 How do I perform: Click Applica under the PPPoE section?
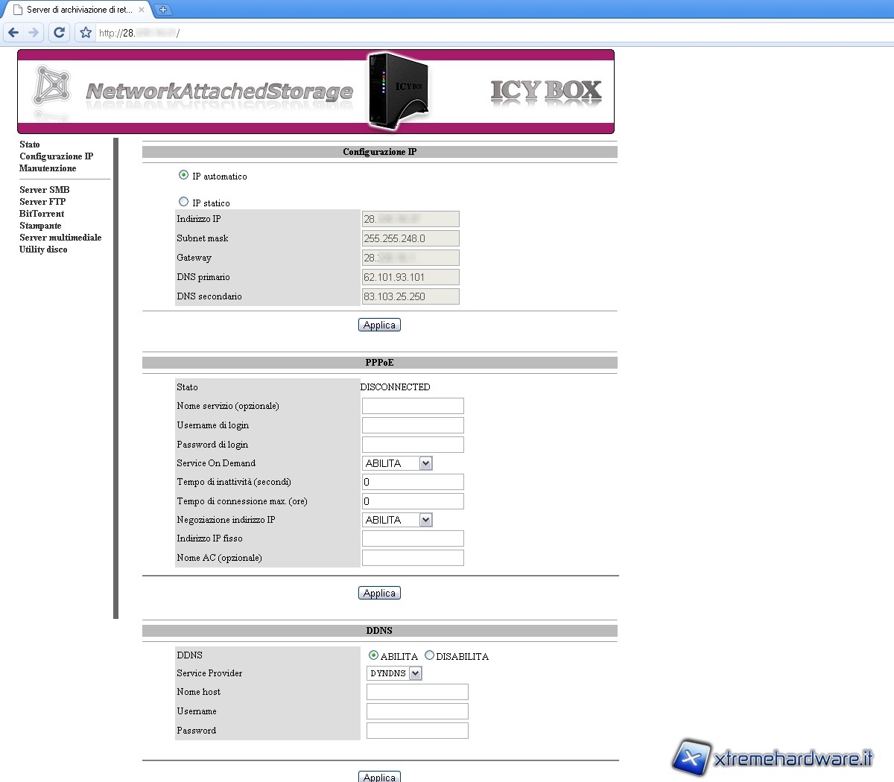pos(379,593)
